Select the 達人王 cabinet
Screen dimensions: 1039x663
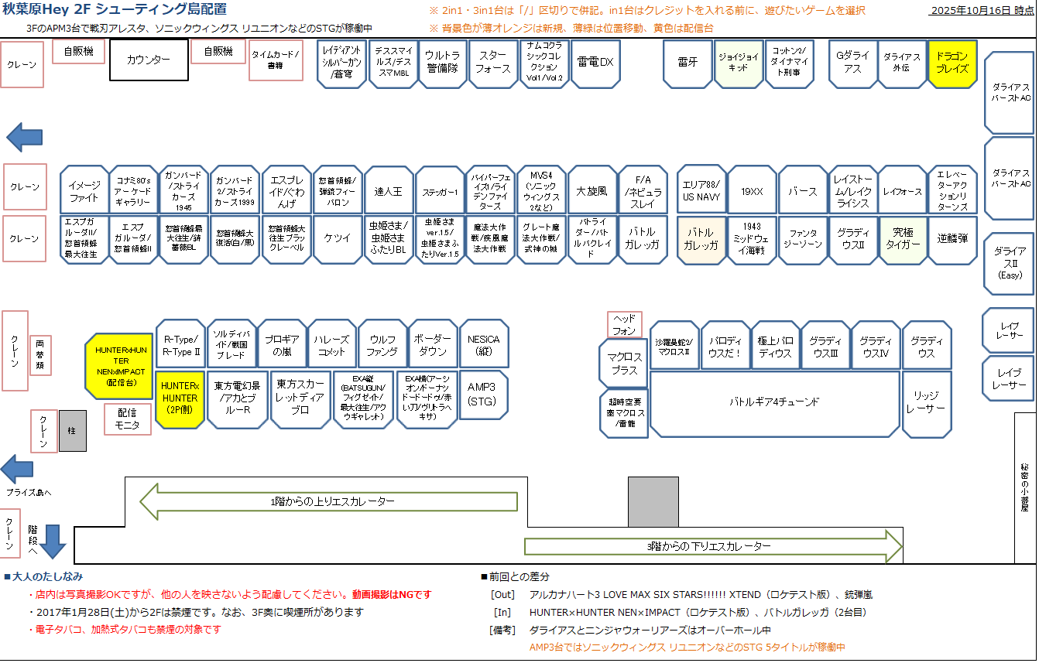389,190
